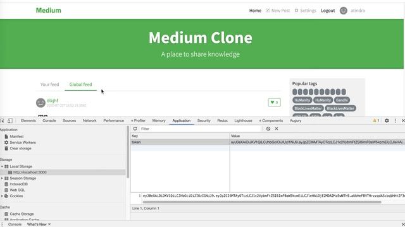Open the Memory tab
The width and height of the screenshot is (405, 227).
click(159, 120)
